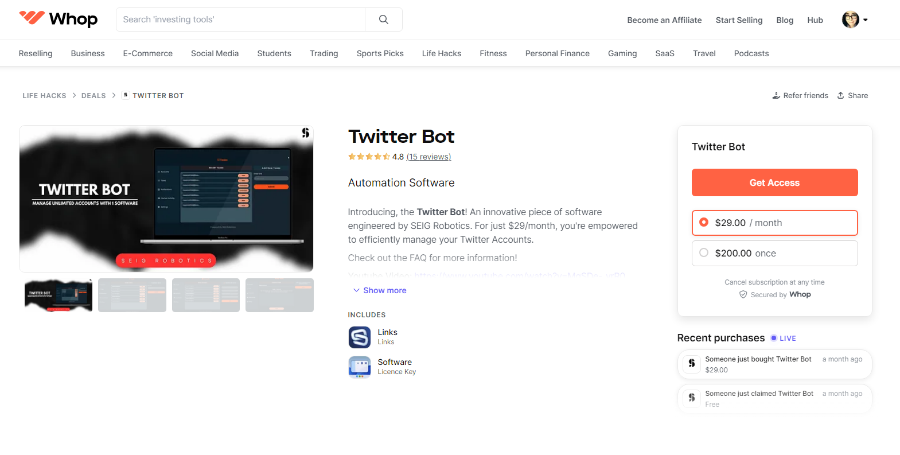Open the Reselling category
The image size is (900, 455).
pyautogui.click(x=36, y=53)
